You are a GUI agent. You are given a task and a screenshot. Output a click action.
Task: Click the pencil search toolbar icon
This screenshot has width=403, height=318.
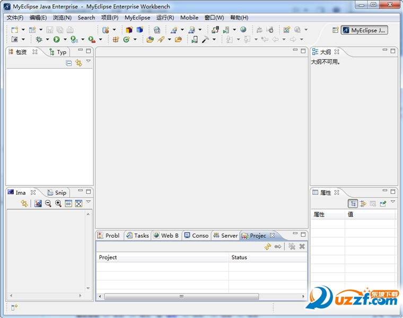pyautogui.click(x=161, y=39)
